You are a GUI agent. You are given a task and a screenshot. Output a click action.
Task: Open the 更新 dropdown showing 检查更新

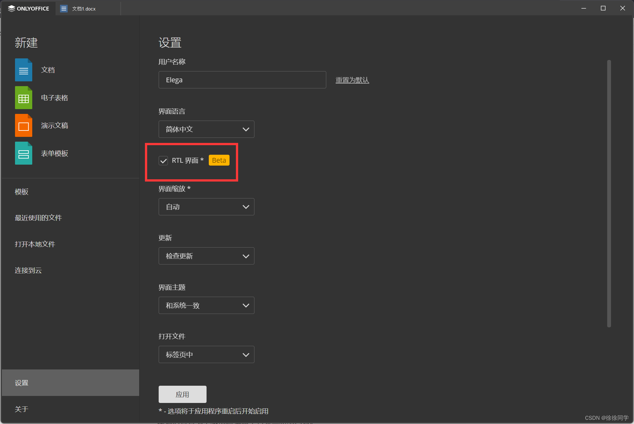click(x=206, y=256)
